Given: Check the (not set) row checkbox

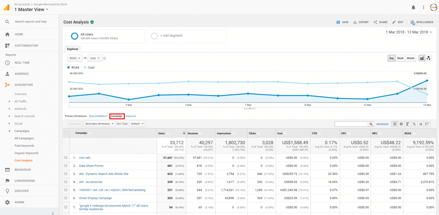Looking at the screenshot, I should click(66, 158).
